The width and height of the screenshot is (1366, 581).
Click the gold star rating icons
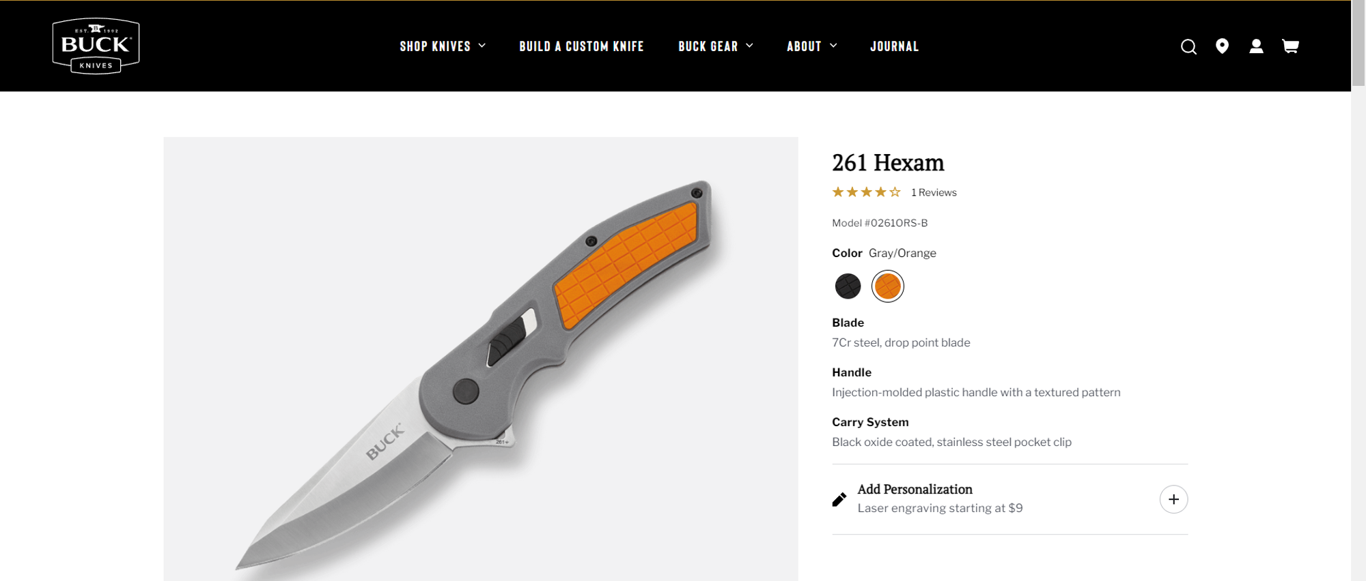(x=866, y=192)
